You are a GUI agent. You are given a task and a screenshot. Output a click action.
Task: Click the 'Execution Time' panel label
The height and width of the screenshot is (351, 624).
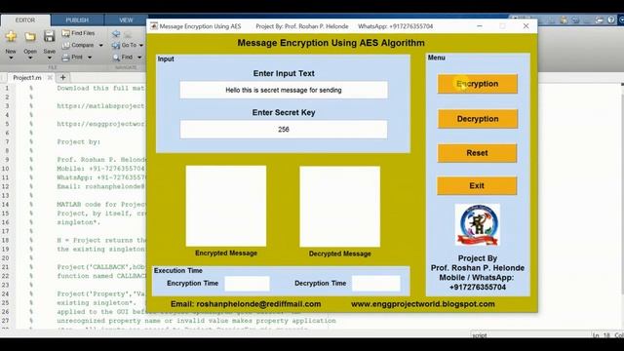click(x=178, y=271)
